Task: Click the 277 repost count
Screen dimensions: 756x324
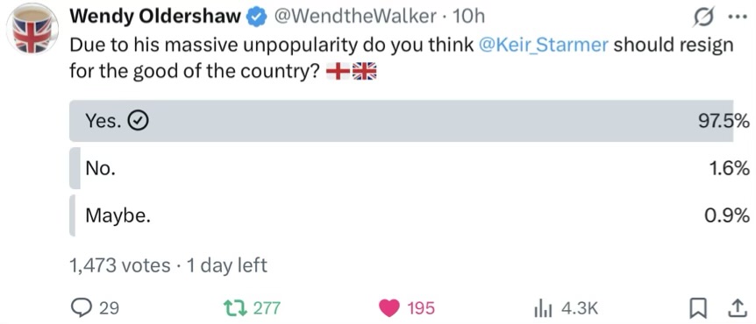Action: click(x=267, y=308)
